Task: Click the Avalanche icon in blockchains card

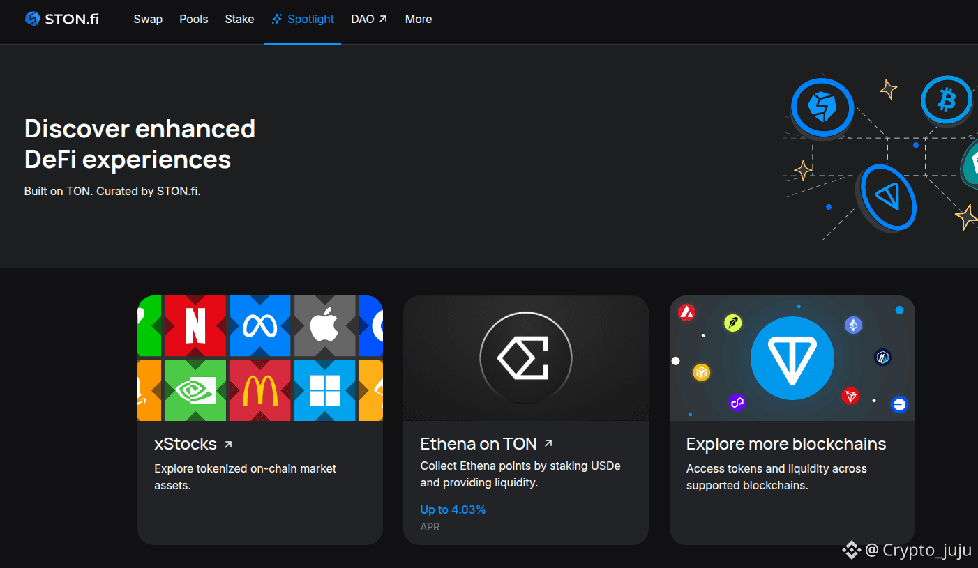Action: (x=686, y=312)
